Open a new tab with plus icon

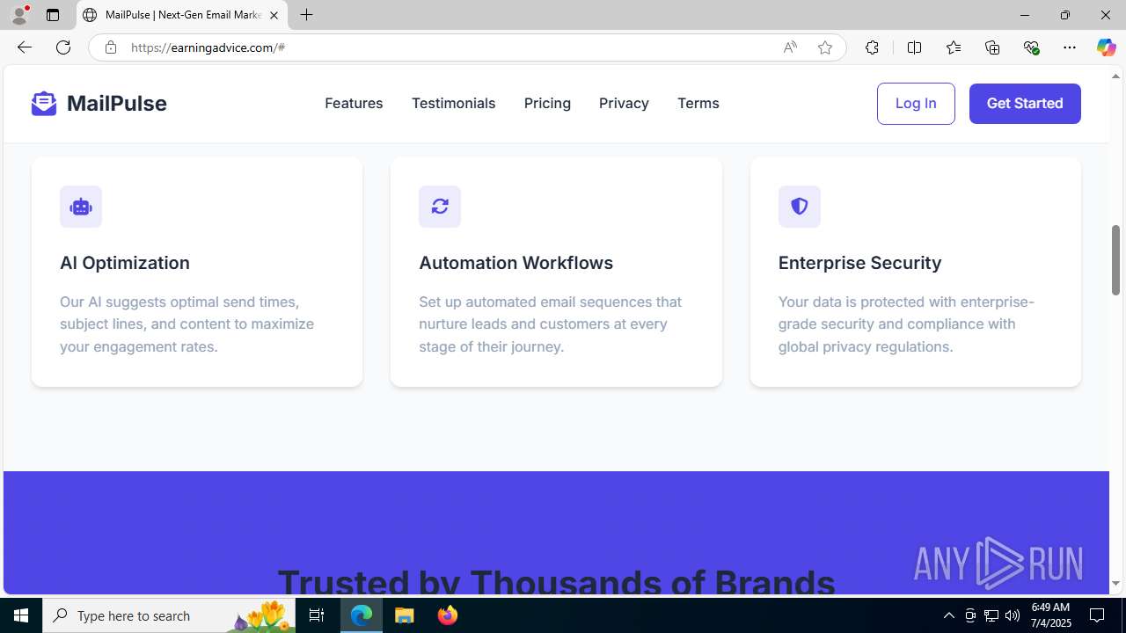click(x=306, y=15)
